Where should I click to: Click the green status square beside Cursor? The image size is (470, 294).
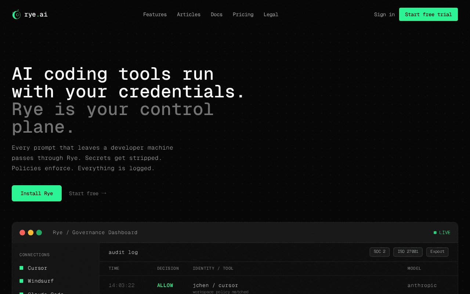[21, 268]
